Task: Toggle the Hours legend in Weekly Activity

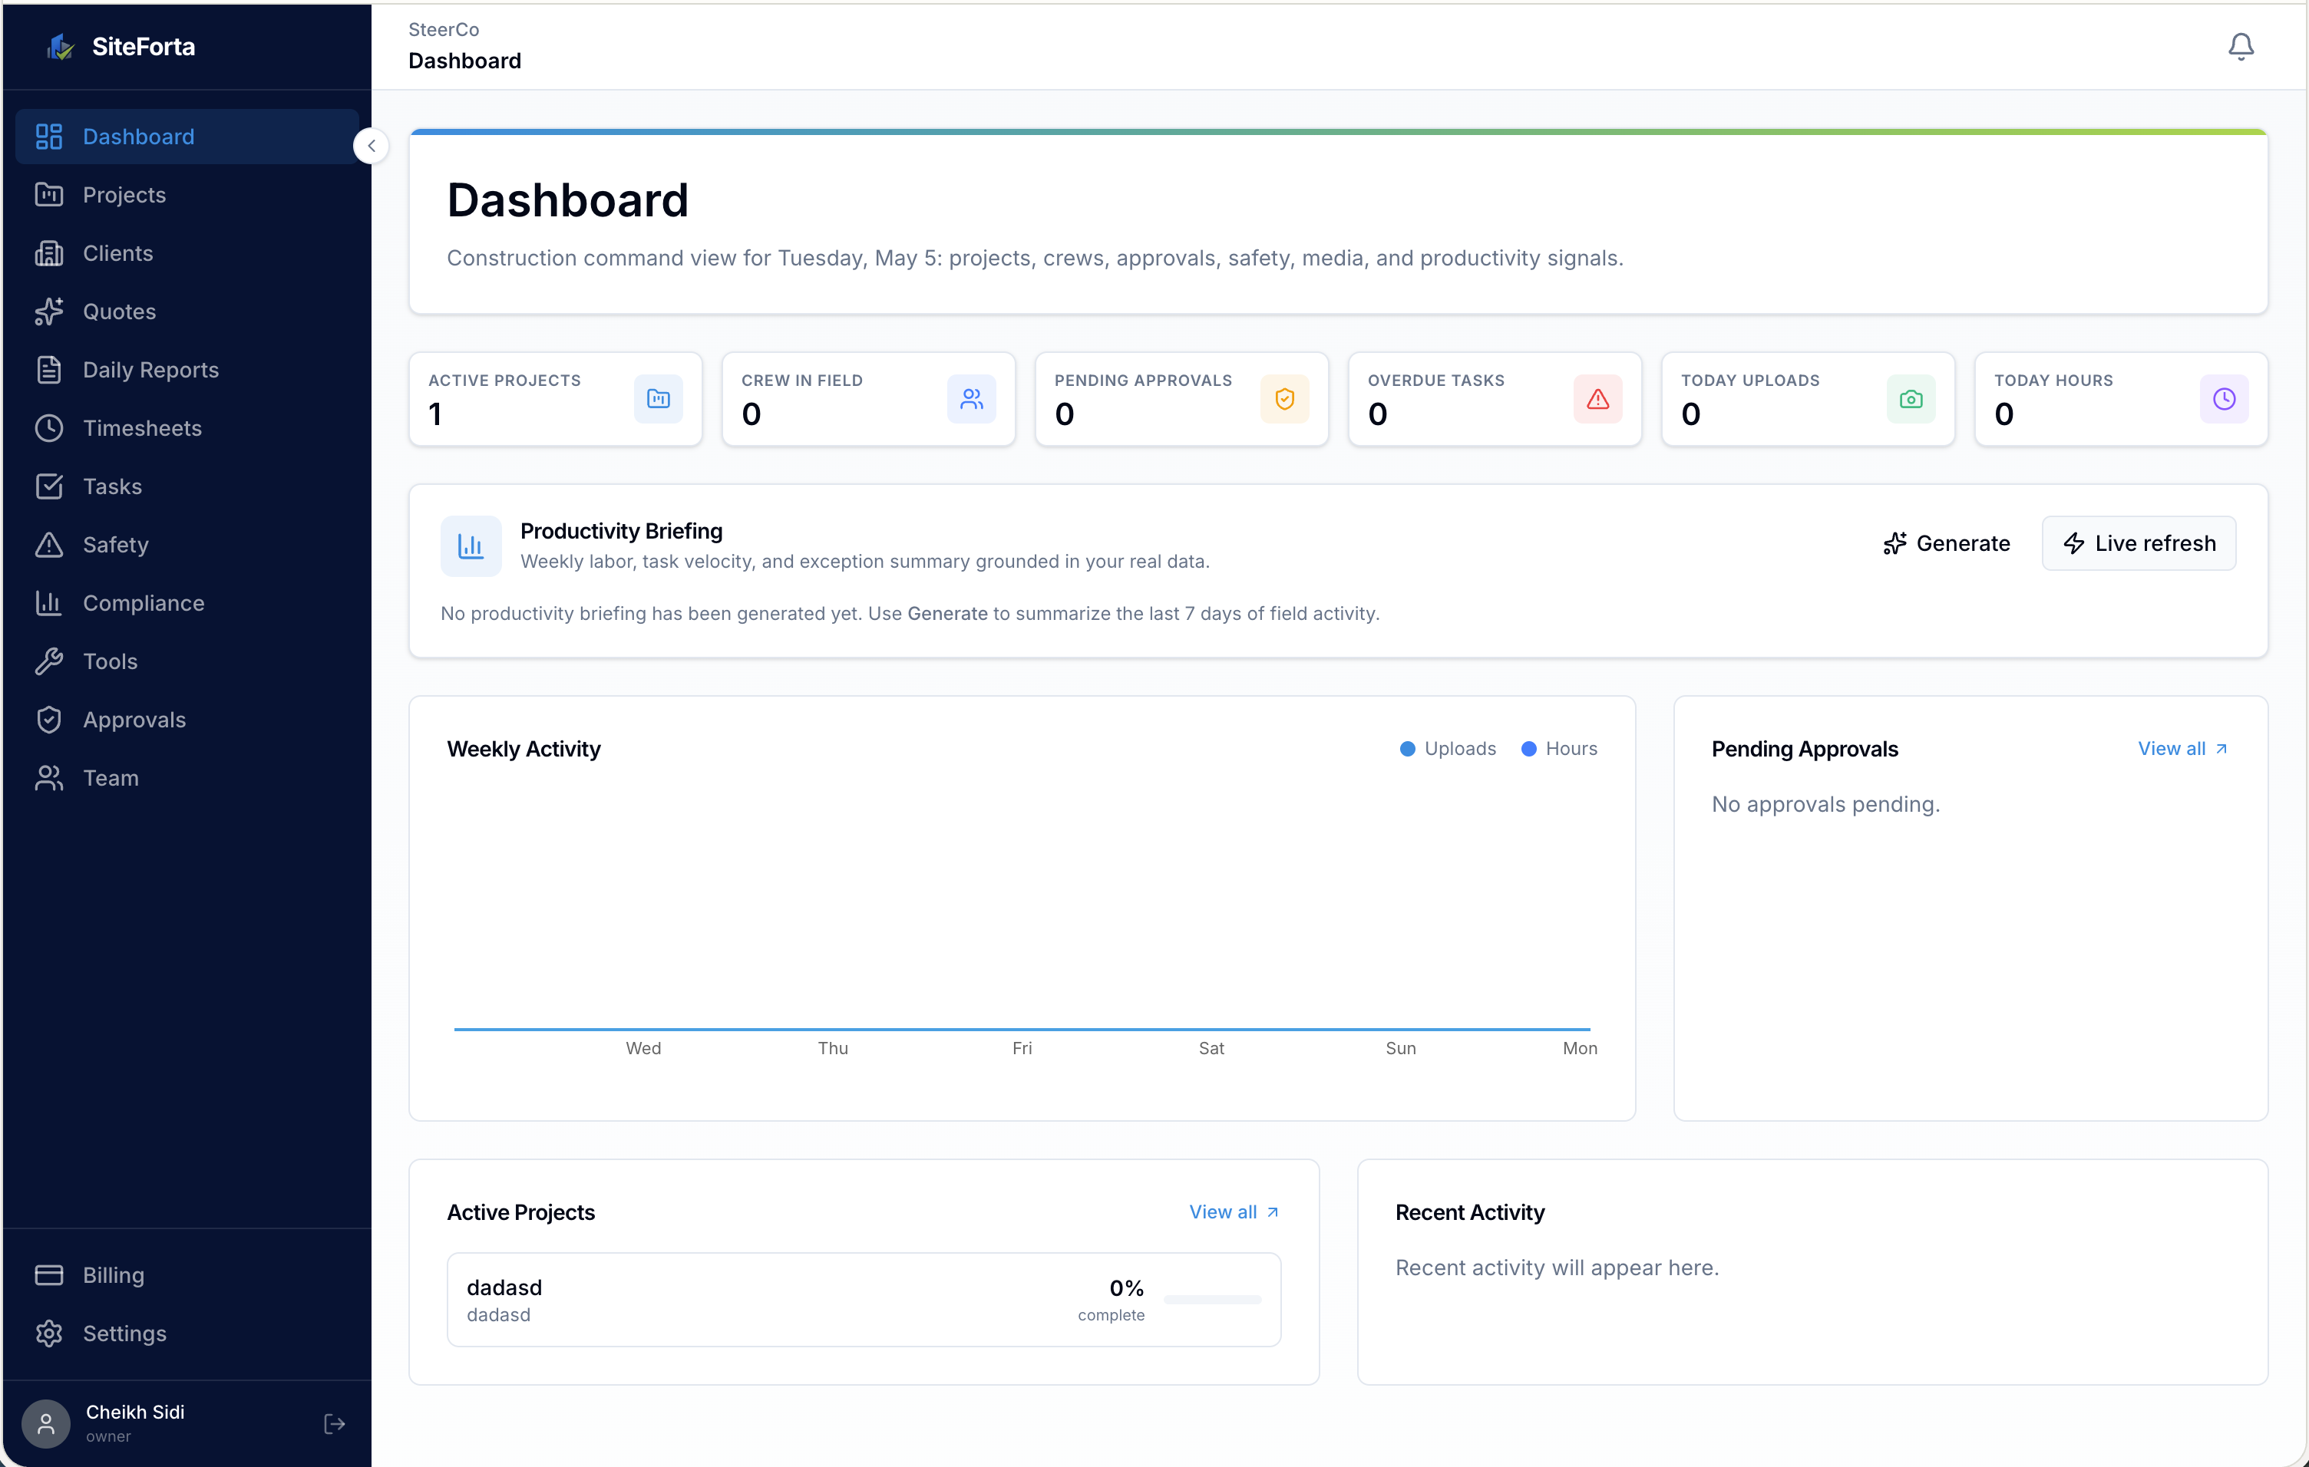Action: 1559,748
